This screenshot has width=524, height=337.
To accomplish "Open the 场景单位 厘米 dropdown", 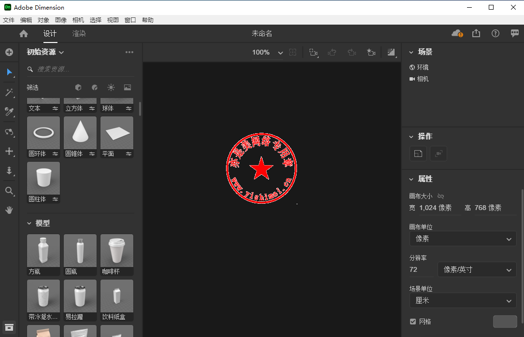I will coord(463,301).
